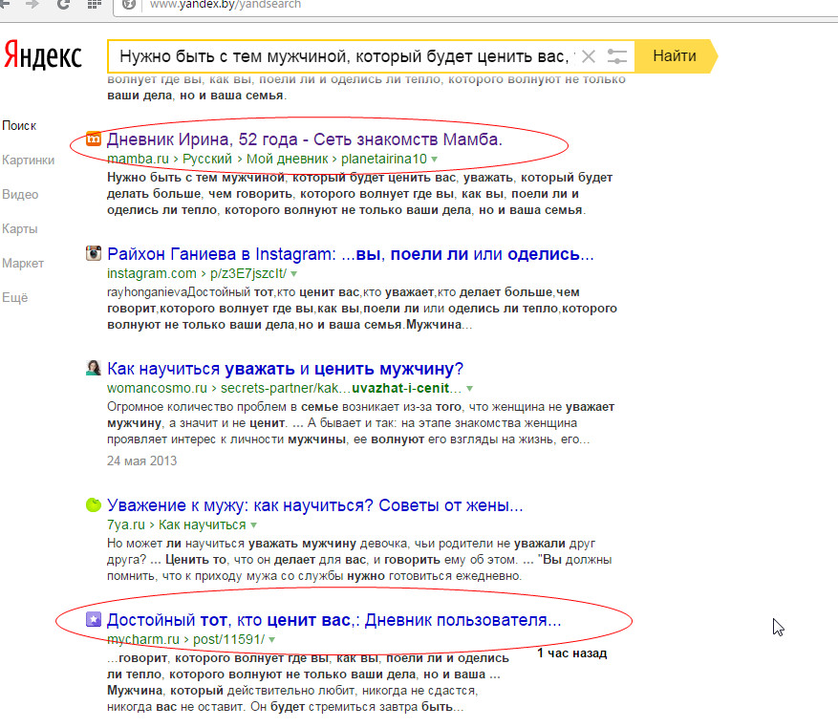Click the Instagram favicon beside Райхон Ганиева
838x728 pixels.
click(94, 253)
